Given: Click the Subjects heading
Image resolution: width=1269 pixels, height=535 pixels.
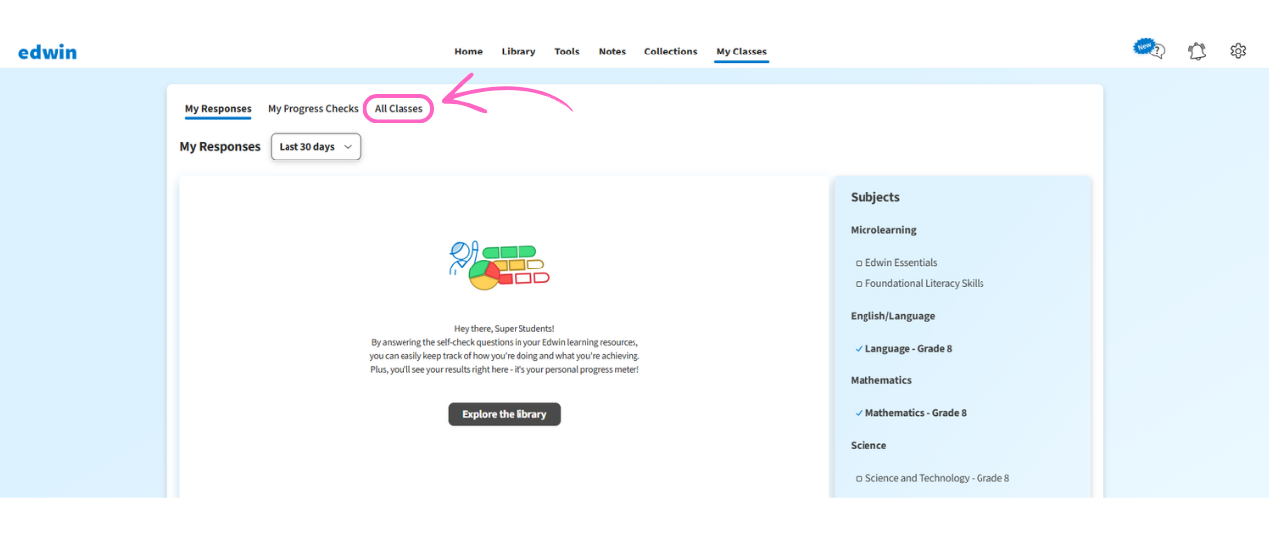Looking at the screenshot, I should [875, 197].
